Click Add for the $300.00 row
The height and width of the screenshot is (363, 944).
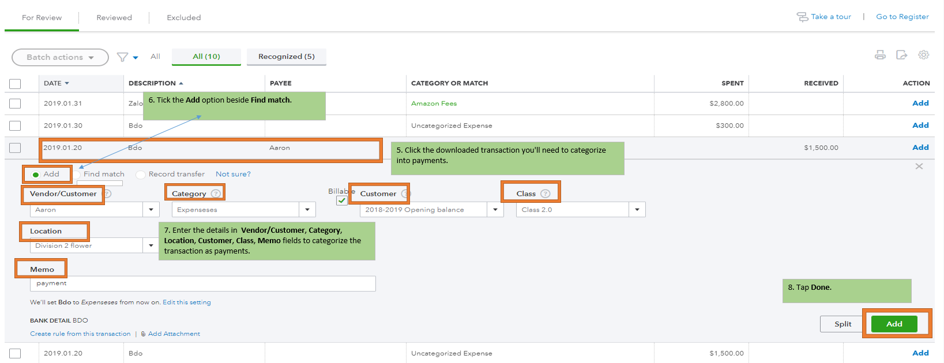(920, 125)
